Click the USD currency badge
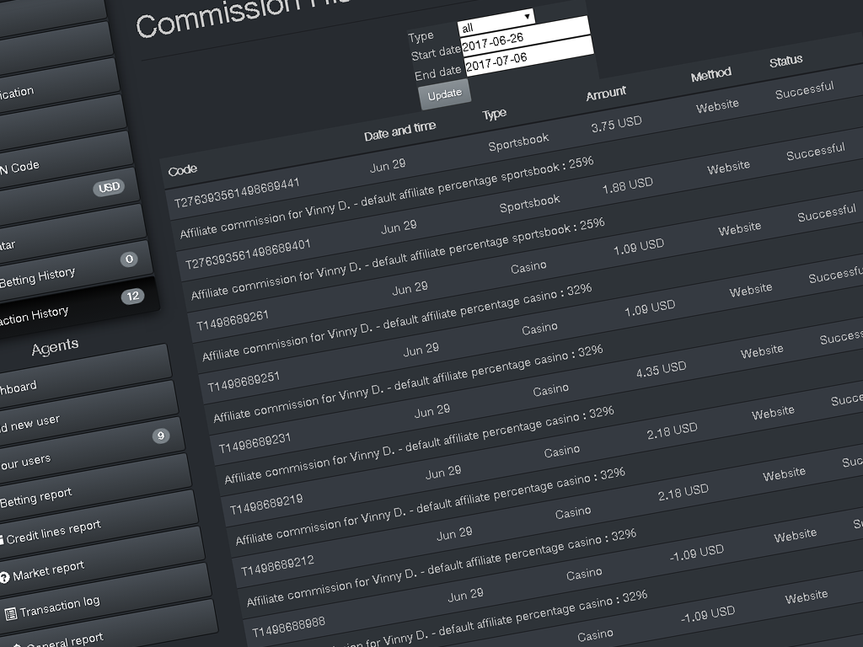 (x=109, y=188)
